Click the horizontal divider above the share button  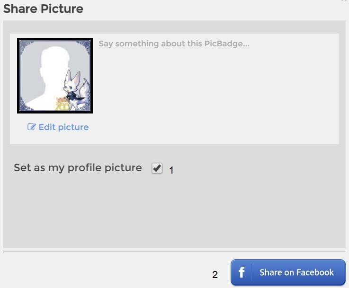[x=174, y=252]
